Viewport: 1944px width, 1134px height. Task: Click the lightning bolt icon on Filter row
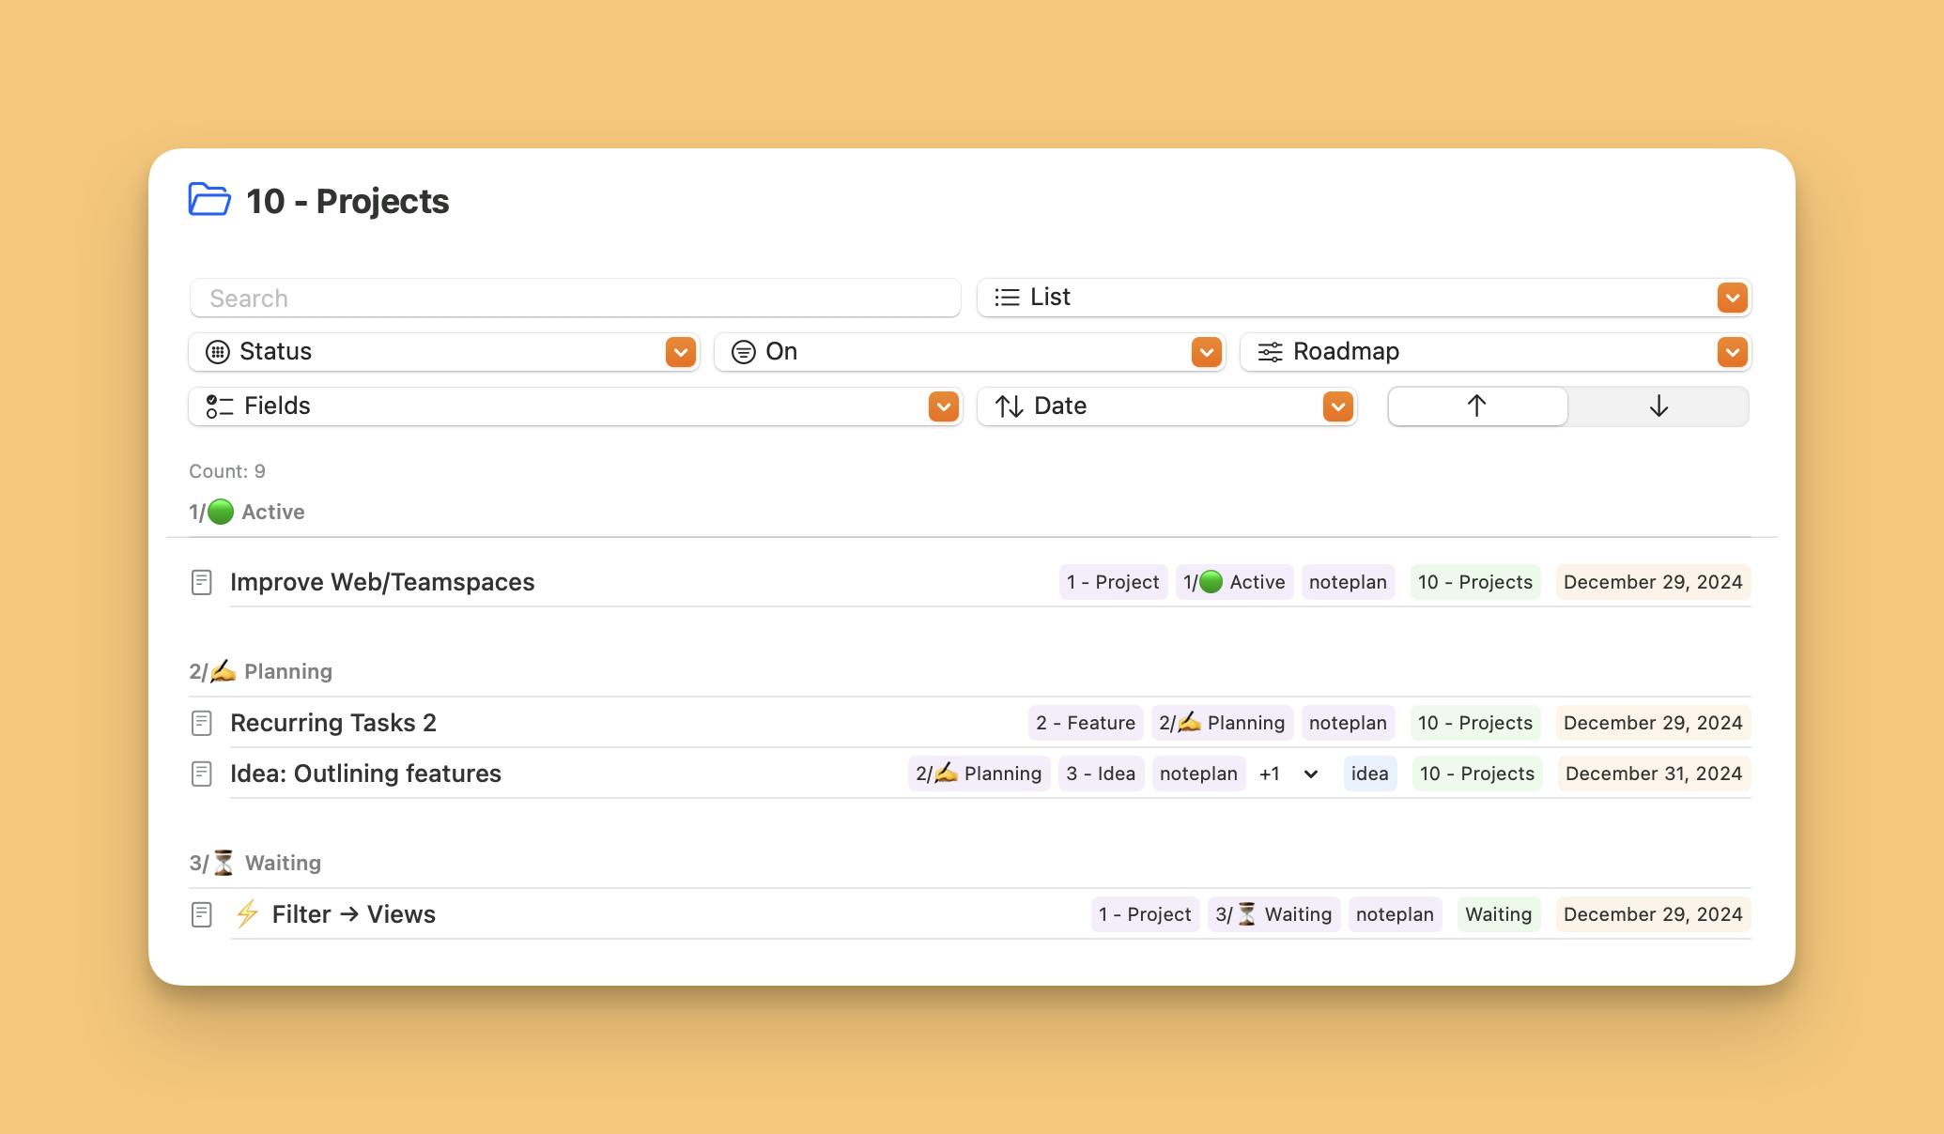[247, 913]
